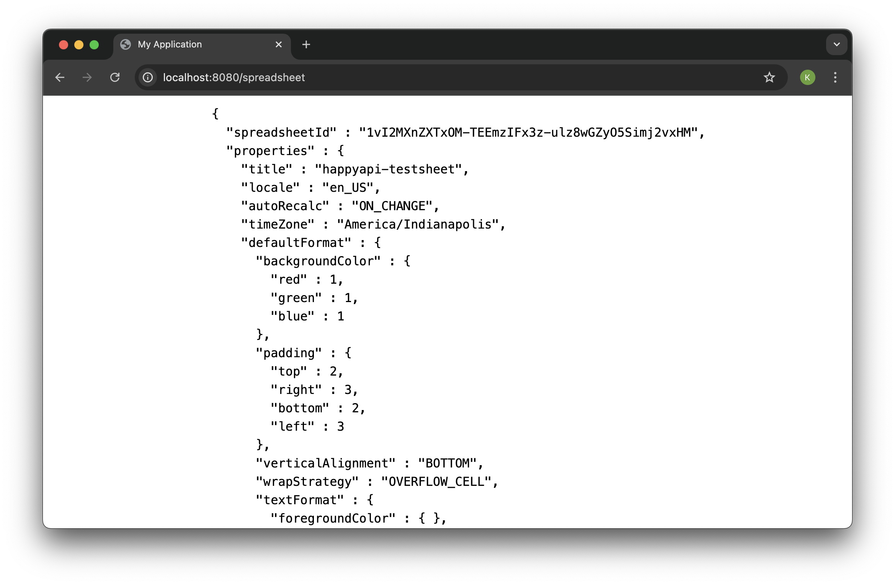Image resolution: width=895 pixels, height=585 pixels.
Task: Select the My Application tab
Action: (x=202, y=44)
